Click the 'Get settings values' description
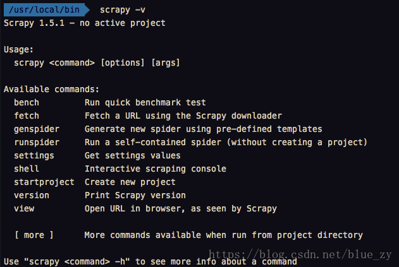This screenshot has width=399, height=267. click(x=133, y=155)
